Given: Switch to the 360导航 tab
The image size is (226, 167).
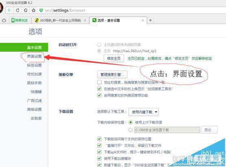Looking at the screenshot, I should [x=60, y=20].
